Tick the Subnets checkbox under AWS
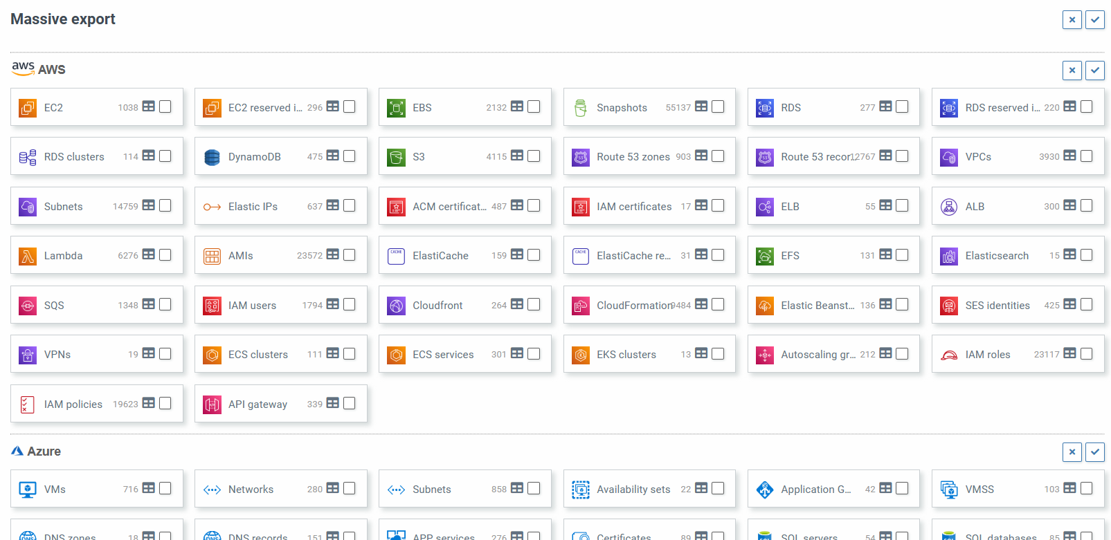This screenshot has width=1111, height=540. [x=165, y=205]
